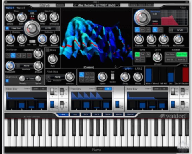192x154 pixels.
Task: Click the highlighted blue oscillator waveform button
Action: pos(13,55)
